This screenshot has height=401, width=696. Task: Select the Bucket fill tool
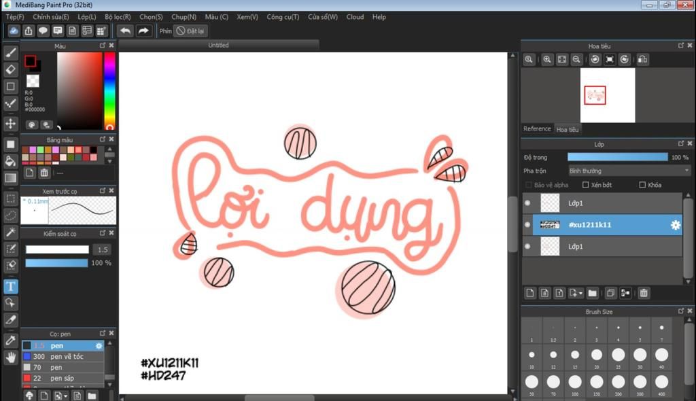[11, 161]
